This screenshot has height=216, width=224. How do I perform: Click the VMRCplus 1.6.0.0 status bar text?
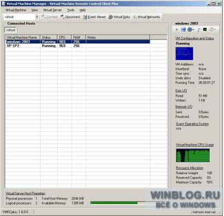pyautogui.click(x=15, y=212)
